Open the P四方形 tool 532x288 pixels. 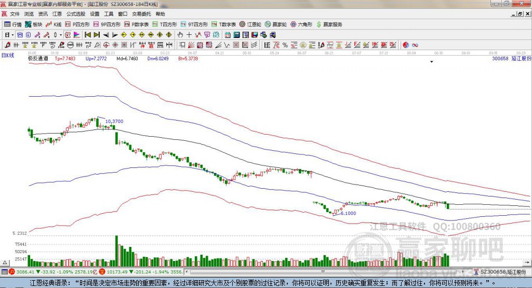[78, 24]
